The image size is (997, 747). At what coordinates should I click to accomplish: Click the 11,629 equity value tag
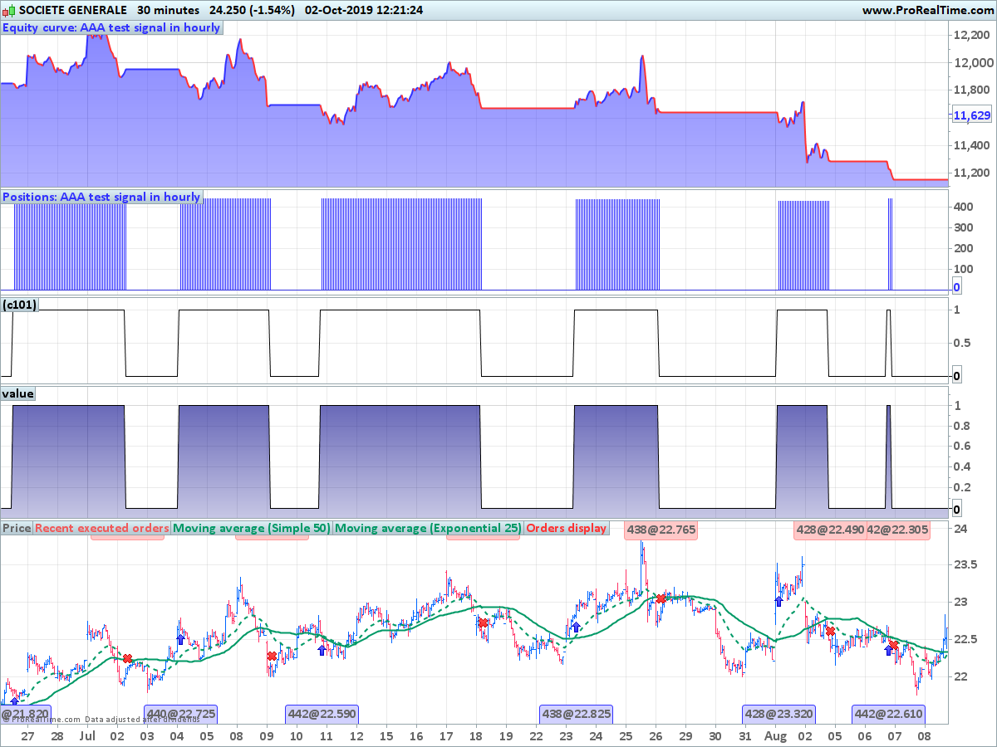point(972,115)
